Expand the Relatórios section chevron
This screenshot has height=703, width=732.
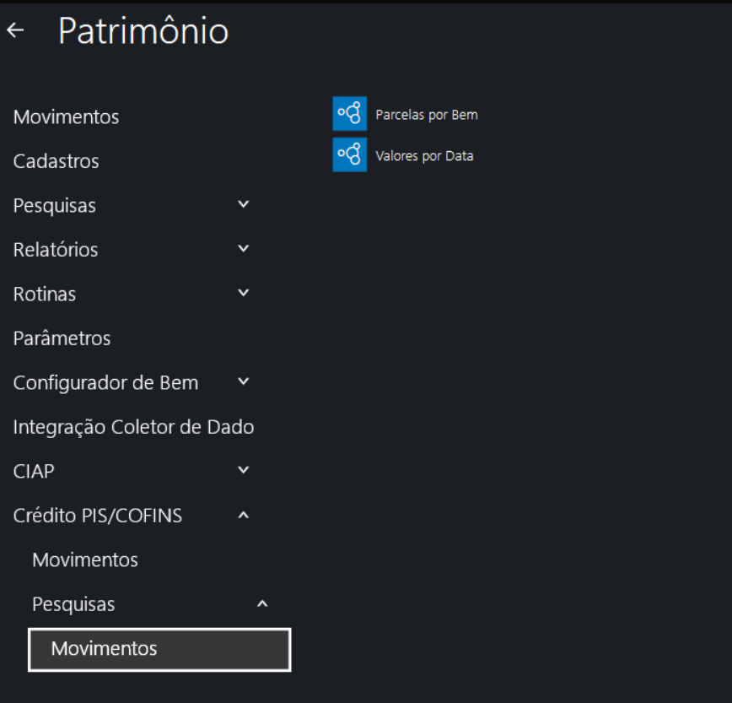coord(244,249)
